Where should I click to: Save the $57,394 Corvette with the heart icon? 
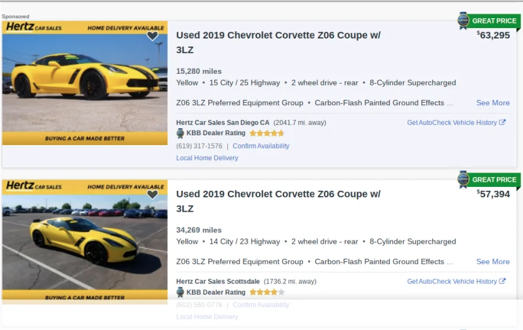click(152, 195)
